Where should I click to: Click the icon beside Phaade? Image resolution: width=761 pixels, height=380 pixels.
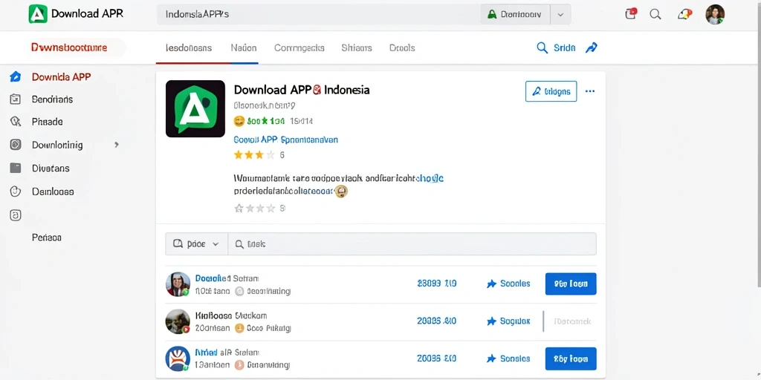click(15, 122)
